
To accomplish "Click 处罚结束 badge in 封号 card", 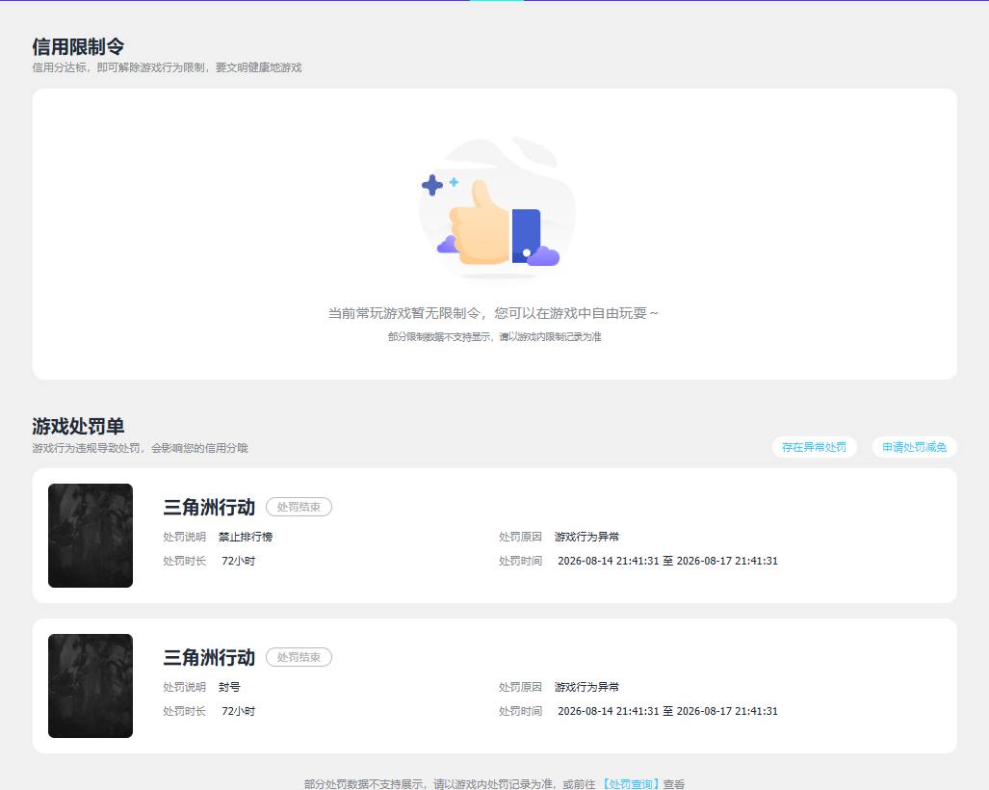I will (299, 657).
